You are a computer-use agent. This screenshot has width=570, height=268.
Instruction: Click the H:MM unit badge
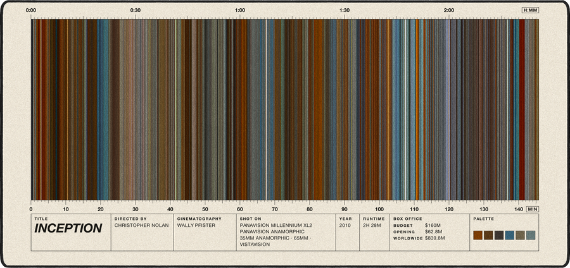(x=530, y=10)
